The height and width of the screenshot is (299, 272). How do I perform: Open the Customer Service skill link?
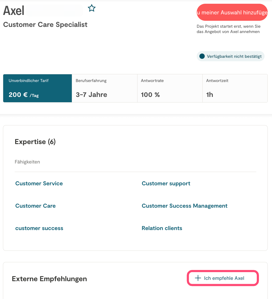point(39,183)
